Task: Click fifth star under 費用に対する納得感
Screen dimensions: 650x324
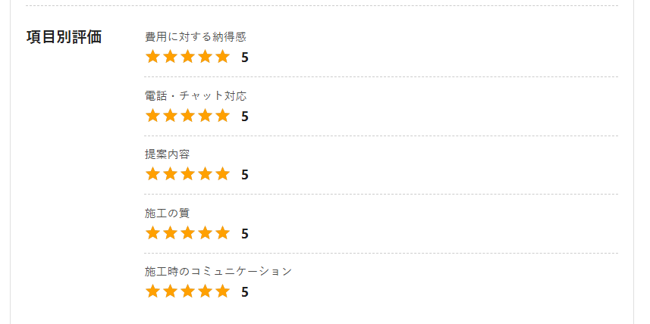Action: coord(223,56)
